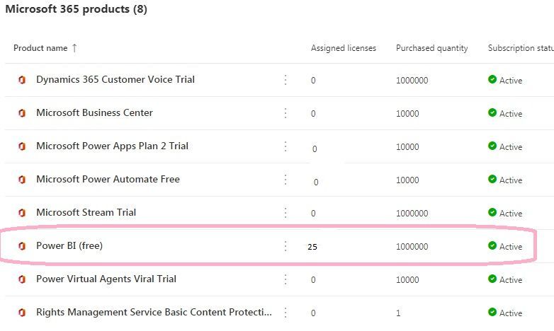The image size is (554, 331).
Task: Open Rights Management Service Basic Content Protection
Action: (x=154, y=313)
